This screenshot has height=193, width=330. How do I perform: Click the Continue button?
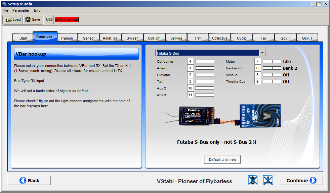click(x=301, y=180)
